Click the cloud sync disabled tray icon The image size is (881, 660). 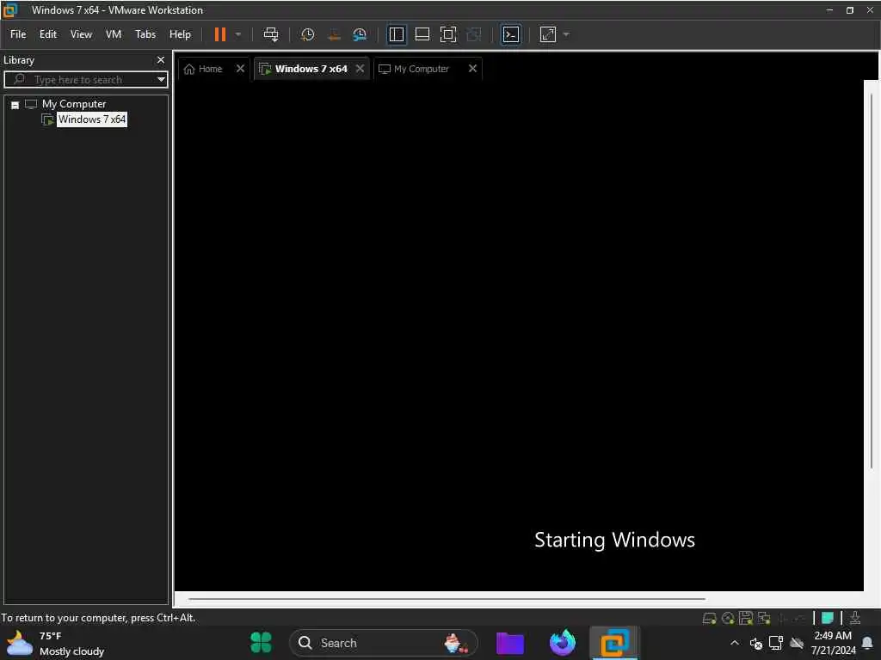(x=796, y=643)
